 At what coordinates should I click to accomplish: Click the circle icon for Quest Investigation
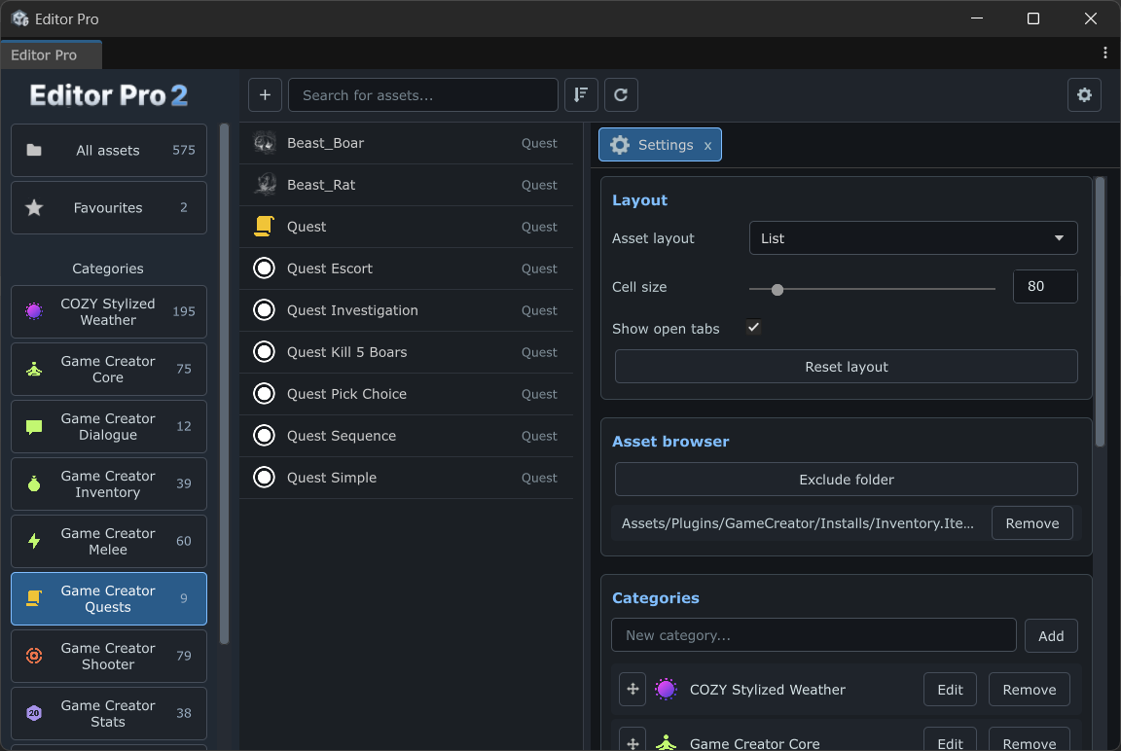265,310
